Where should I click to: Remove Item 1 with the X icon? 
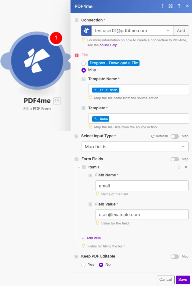pyautogui.click(x=186, y=167)
